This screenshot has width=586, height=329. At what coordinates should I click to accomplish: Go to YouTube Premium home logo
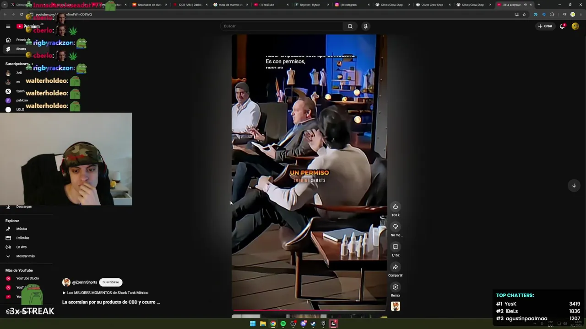pos(28,27)
